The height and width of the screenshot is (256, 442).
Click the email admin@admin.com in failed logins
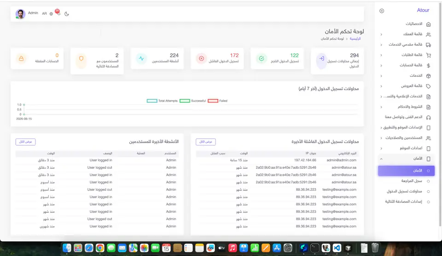click(341, 160)
